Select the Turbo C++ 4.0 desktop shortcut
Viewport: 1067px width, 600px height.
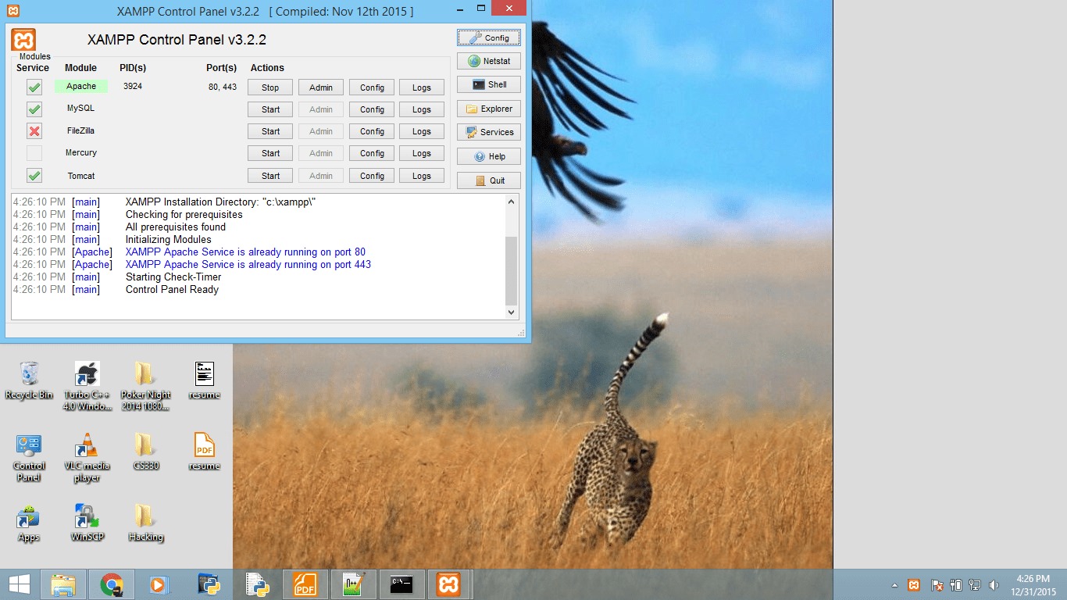click(87, 386)
